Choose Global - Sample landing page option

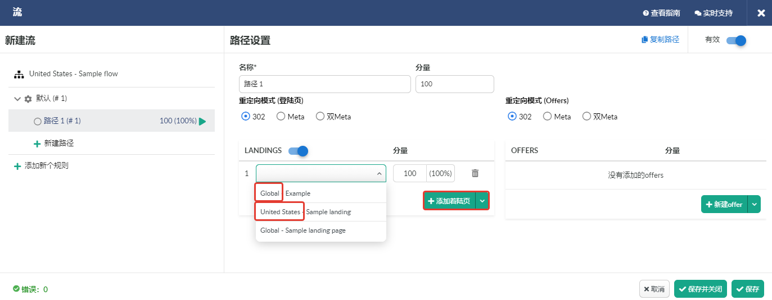pyautogui.click(x=321, y=230)
